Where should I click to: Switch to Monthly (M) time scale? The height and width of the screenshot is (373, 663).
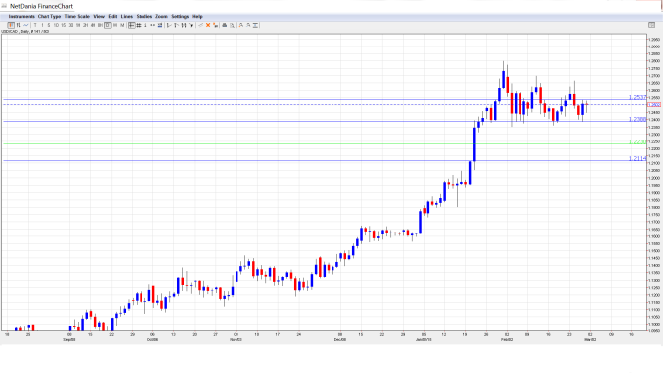(x=122, y=26)
